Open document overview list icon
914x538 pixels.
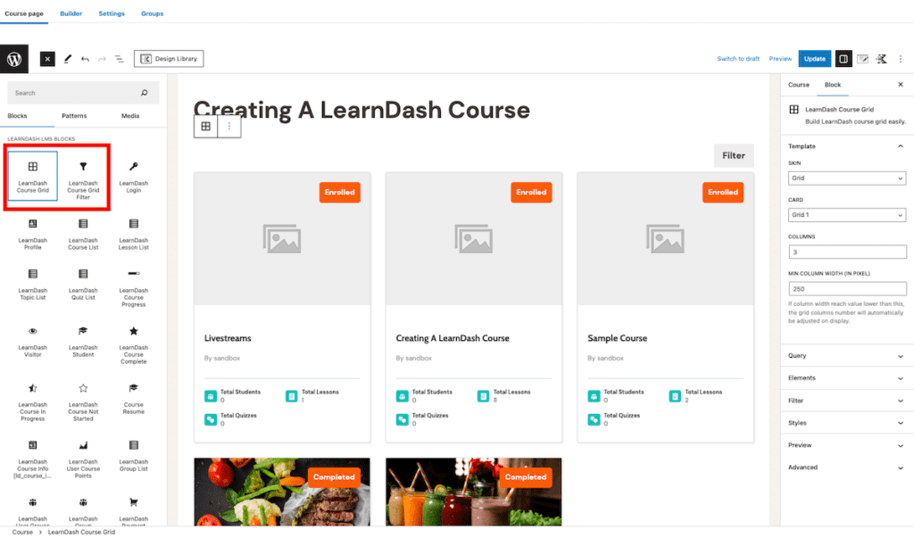coord(119,59)
